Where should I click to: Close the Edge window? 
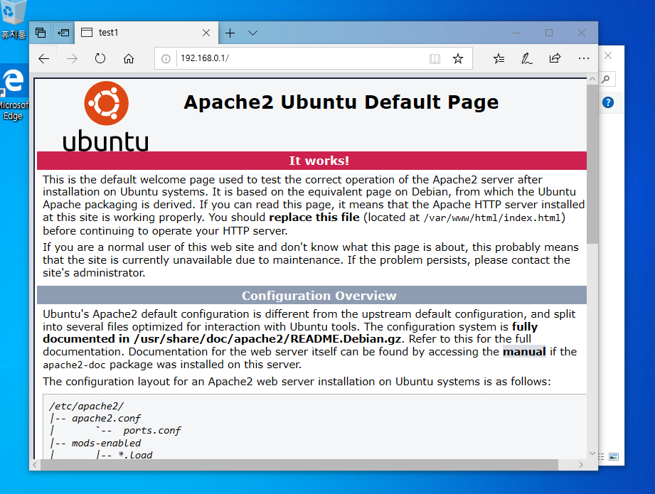(x=582, y=33)
